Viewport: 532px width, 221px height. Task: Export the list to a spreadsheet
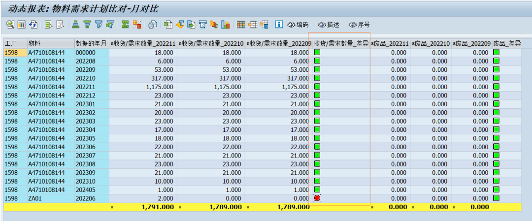pyautogui.click(x=168, y=25)
